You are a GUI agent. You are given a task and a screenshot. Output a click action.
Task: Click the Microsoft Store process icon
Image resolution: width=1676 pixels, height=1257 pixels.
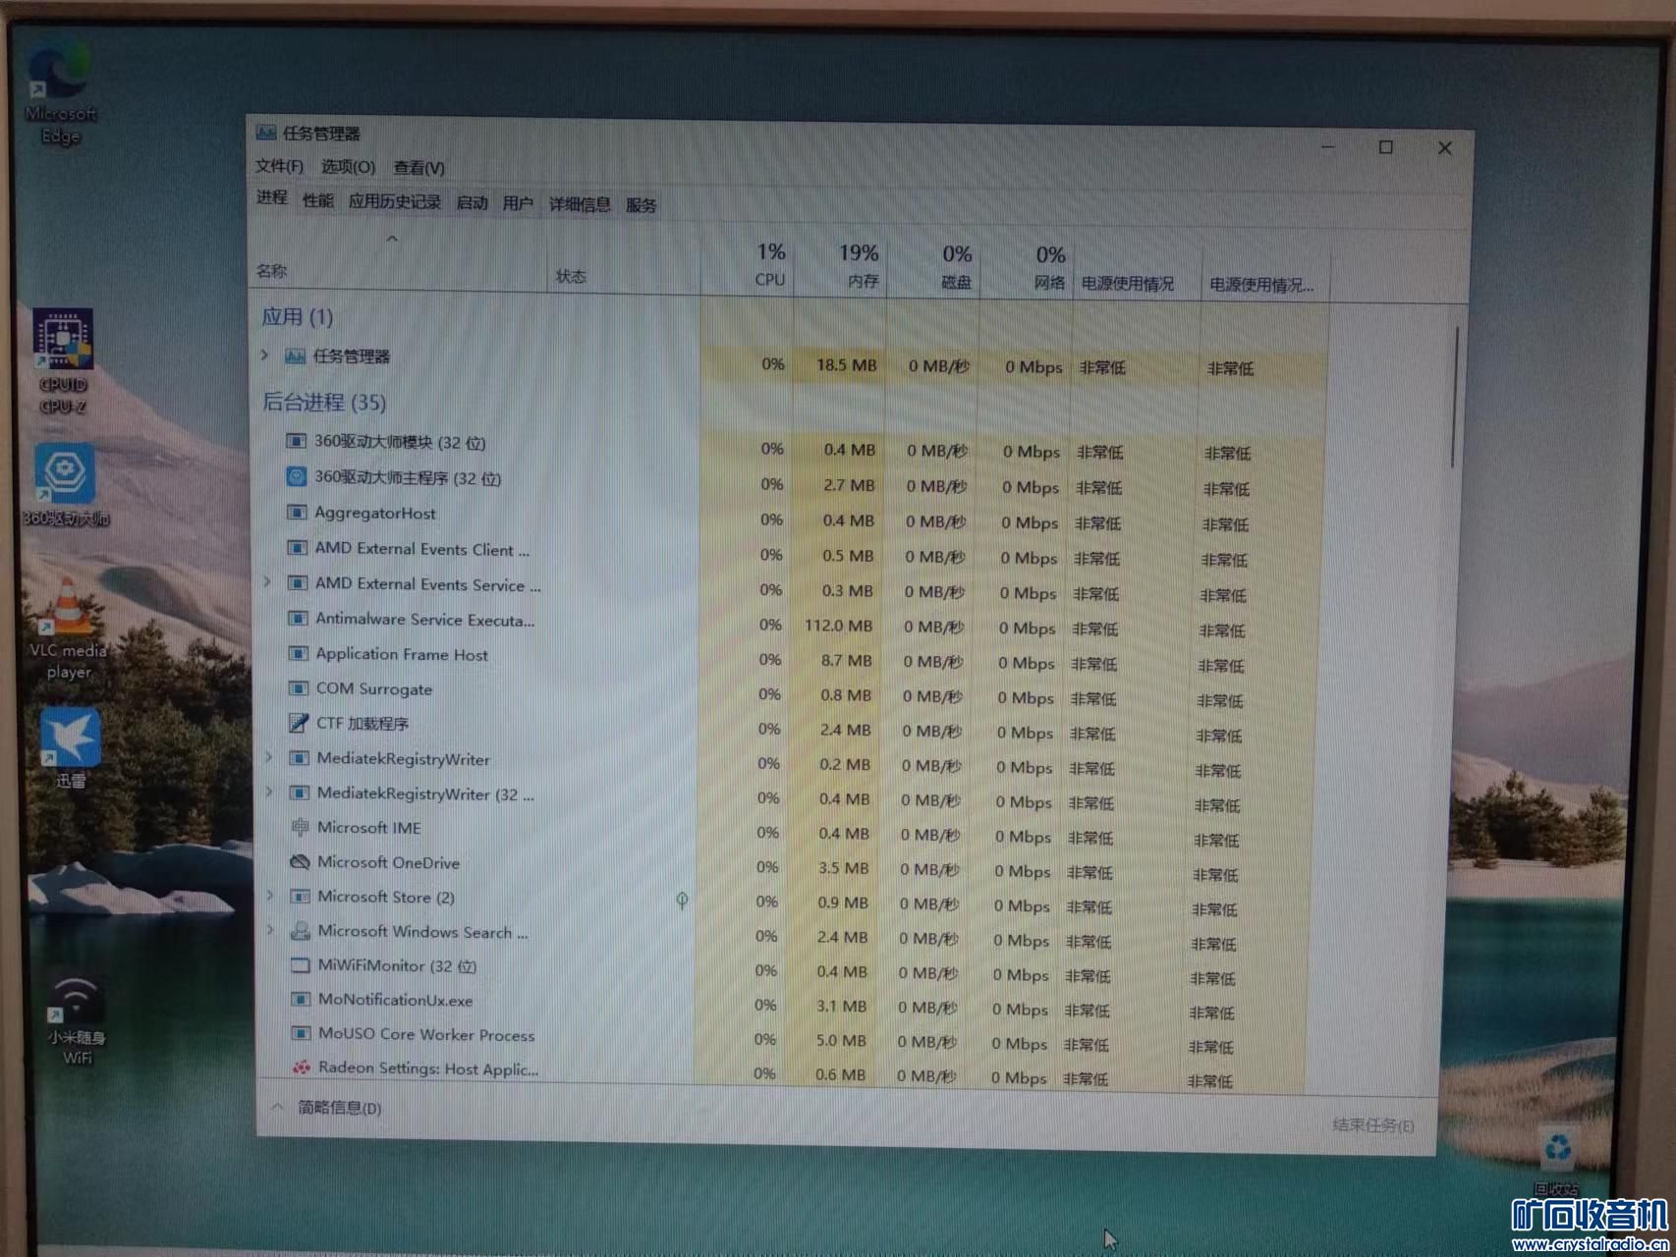tap(300, 897)
